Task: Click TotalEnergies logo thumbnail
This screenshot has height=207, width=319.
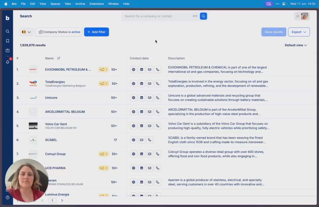Action: 33,83
